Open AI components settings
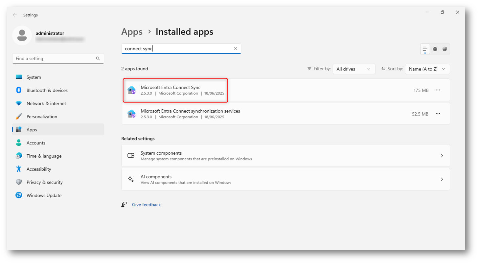479x264 pixels. coord(285,179)
